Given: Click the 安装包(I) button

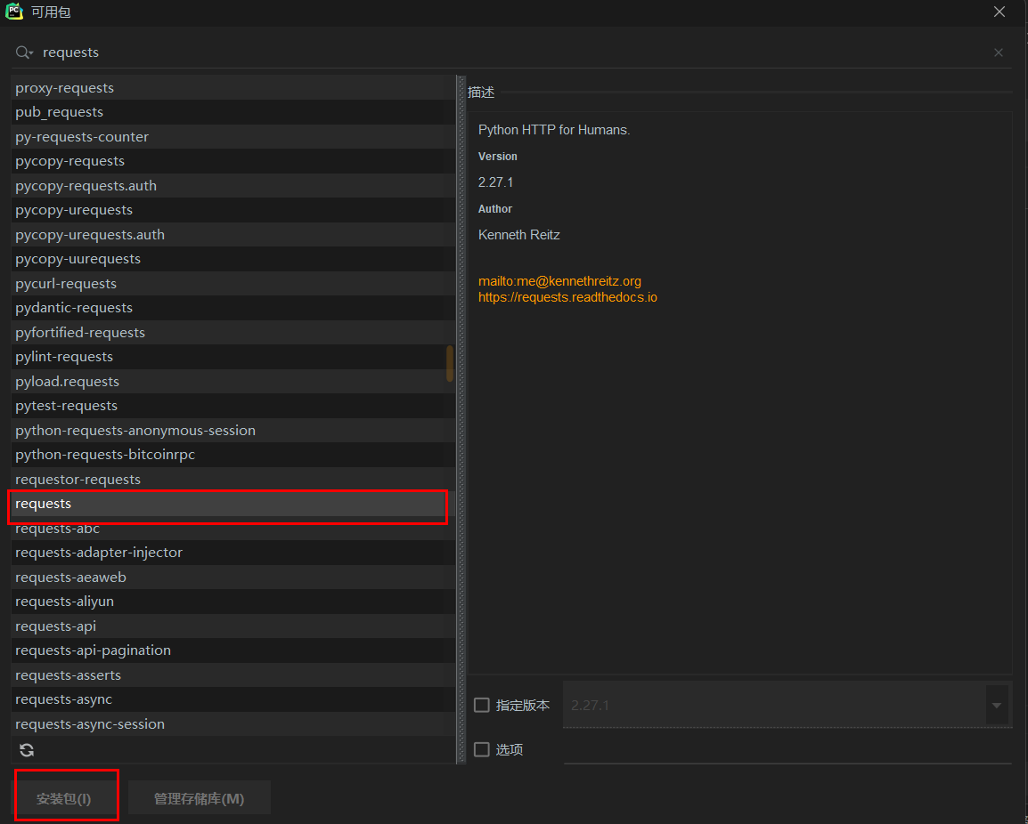Looking at the screenshot, I should coord(64,798).
